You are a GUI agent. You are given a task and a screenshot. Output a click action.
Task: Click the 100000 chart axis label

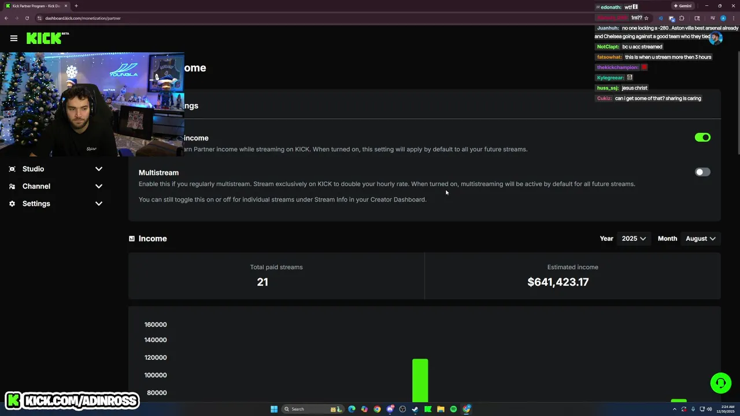156,375
